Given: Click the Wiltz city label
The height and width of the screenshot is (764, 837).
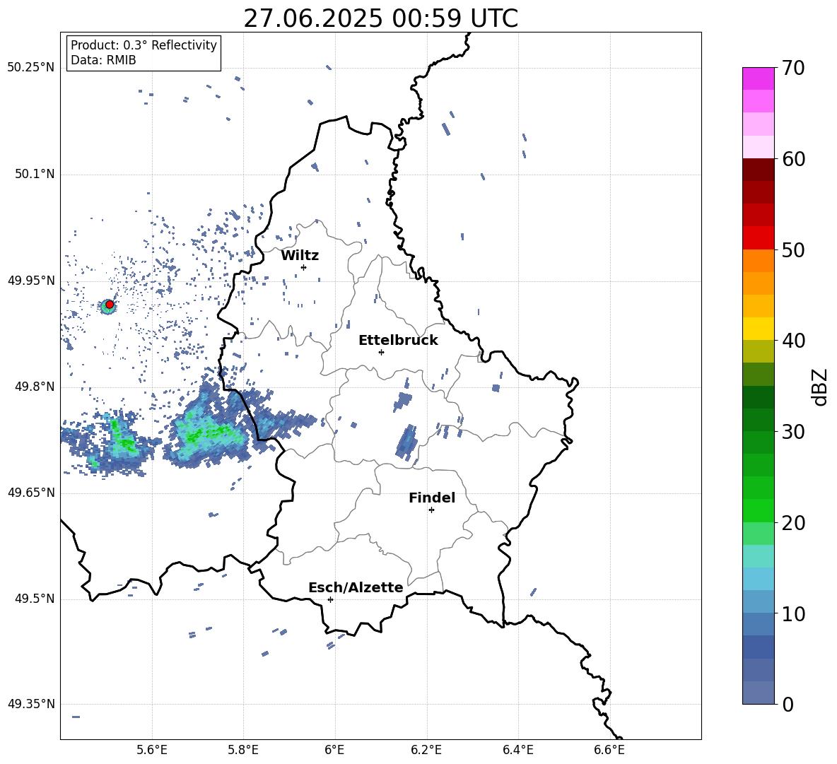Looking at the screenshot, I should pos(300,256).
